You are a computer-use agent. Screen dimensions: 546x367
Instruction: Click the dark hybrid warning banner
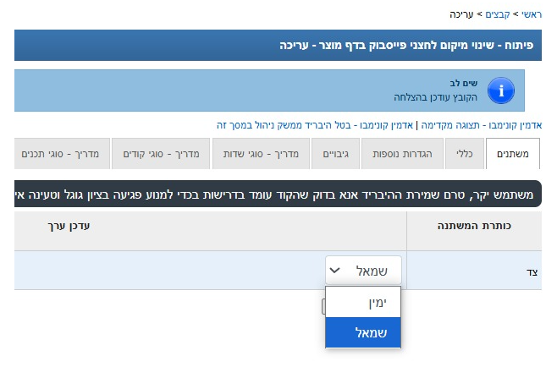pyautogui.click(x=278, y=194)
